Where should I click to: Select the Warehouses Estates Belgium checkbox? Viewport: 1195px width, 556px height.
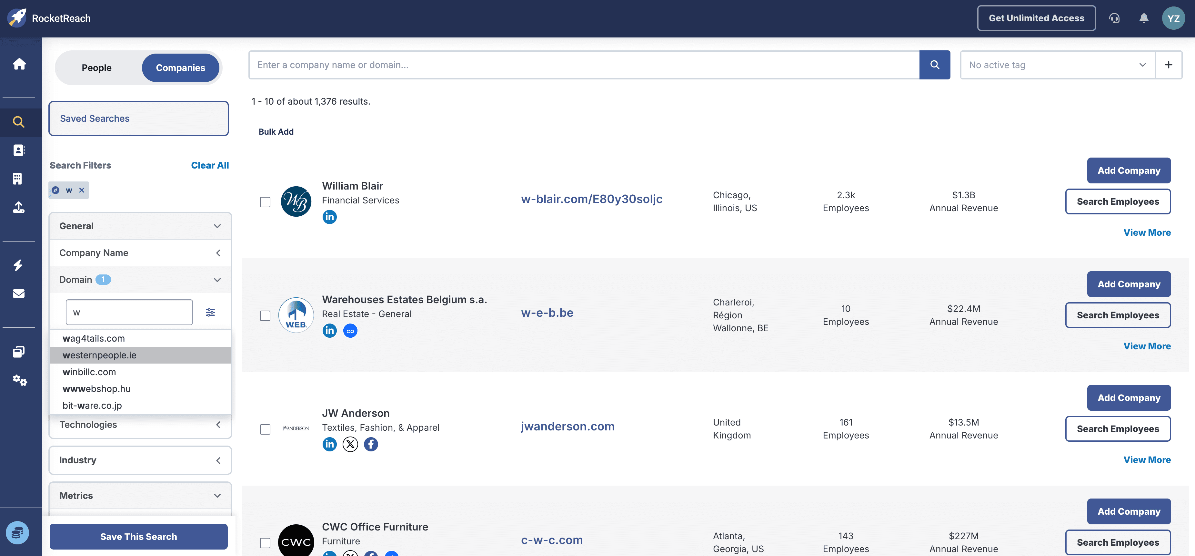tap(265, 315)
